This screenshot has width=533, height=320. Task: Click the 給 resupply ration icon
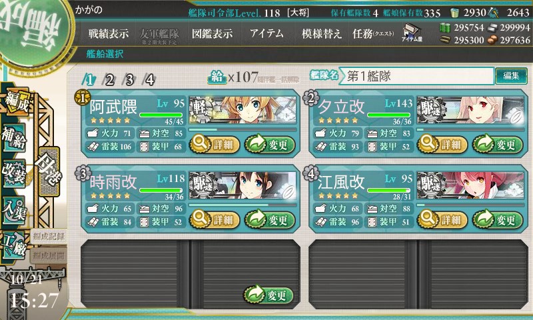(x=217, y=77)
